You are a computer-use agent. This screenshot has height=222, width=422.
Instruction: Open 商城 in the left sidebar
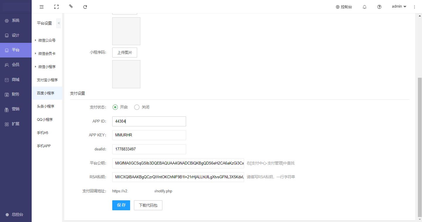coord(16,79)
